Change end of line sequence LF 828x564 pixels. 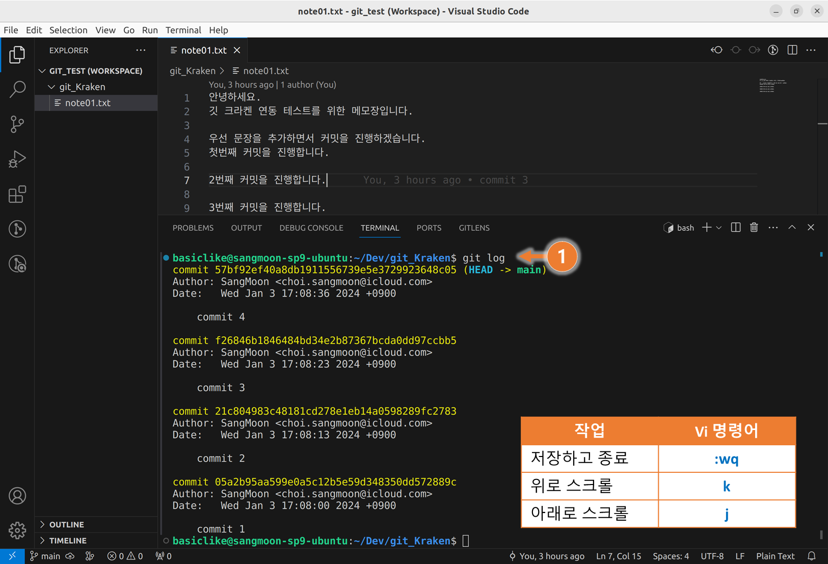coord(740,556)
